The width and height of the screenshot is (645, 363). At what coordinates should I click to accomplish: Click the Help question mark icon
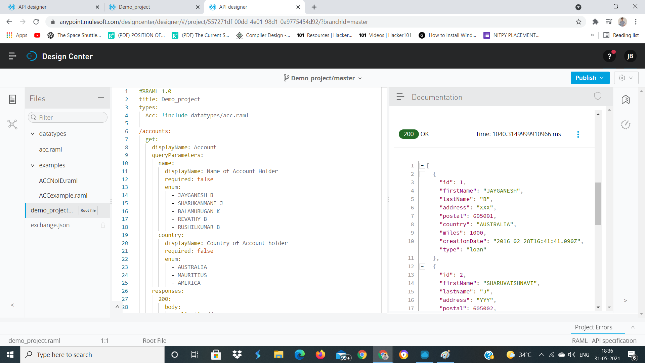click(609, 56)
